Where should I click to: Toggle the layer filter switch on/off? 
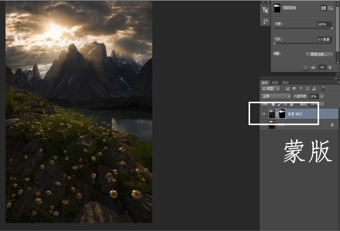pos(323,89)
